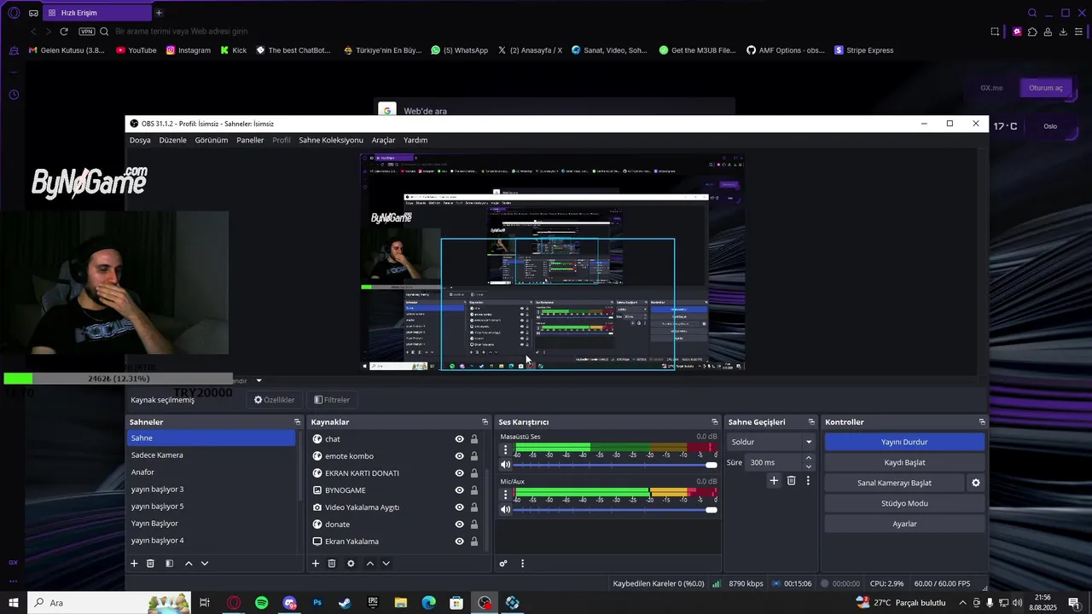Expand the dropdown arrow above the source toolbar
Screen dimensions: 1092x614
pyautogui.click(x=258, y=381)
